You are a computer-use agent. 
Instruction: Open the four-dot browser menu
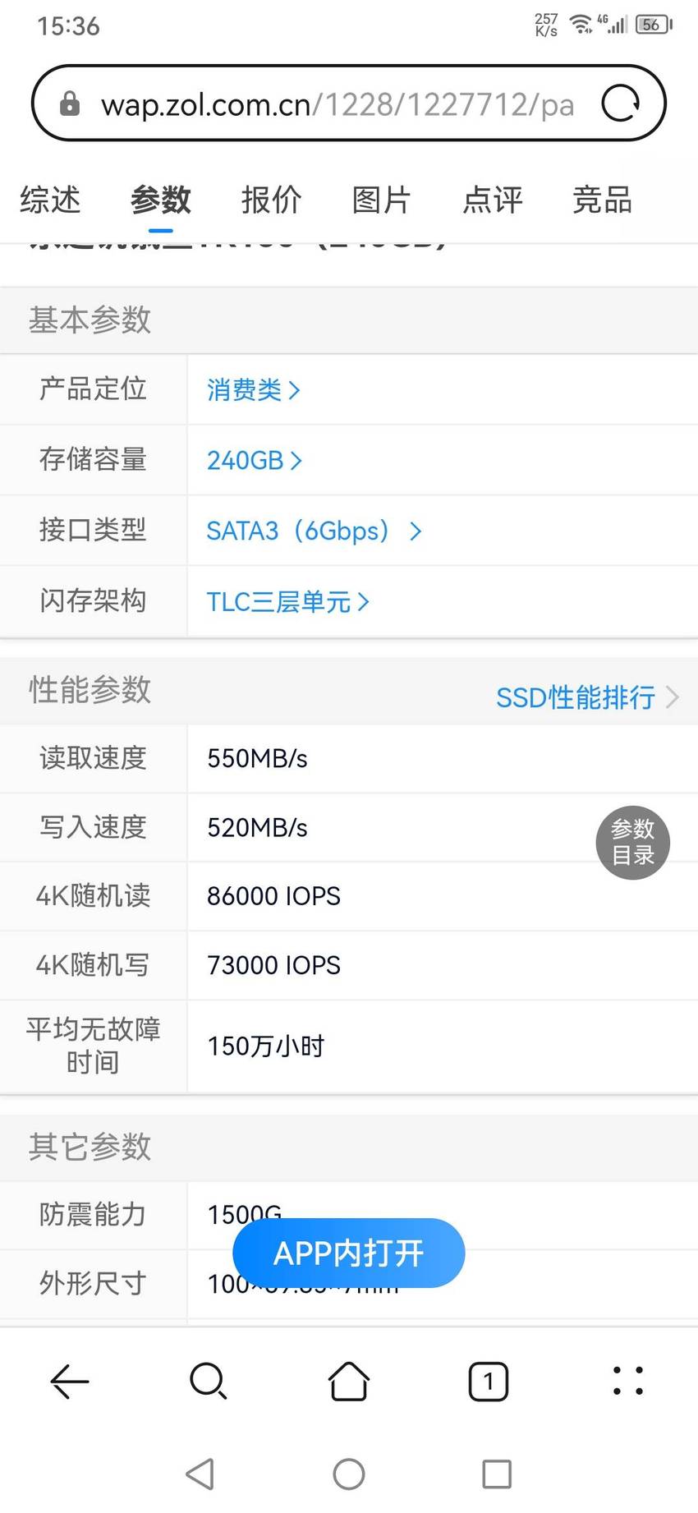[628, 1381]
